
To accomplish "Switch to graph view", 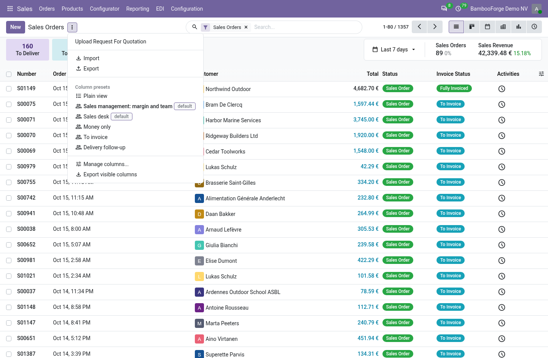I will tap(519, 27).
